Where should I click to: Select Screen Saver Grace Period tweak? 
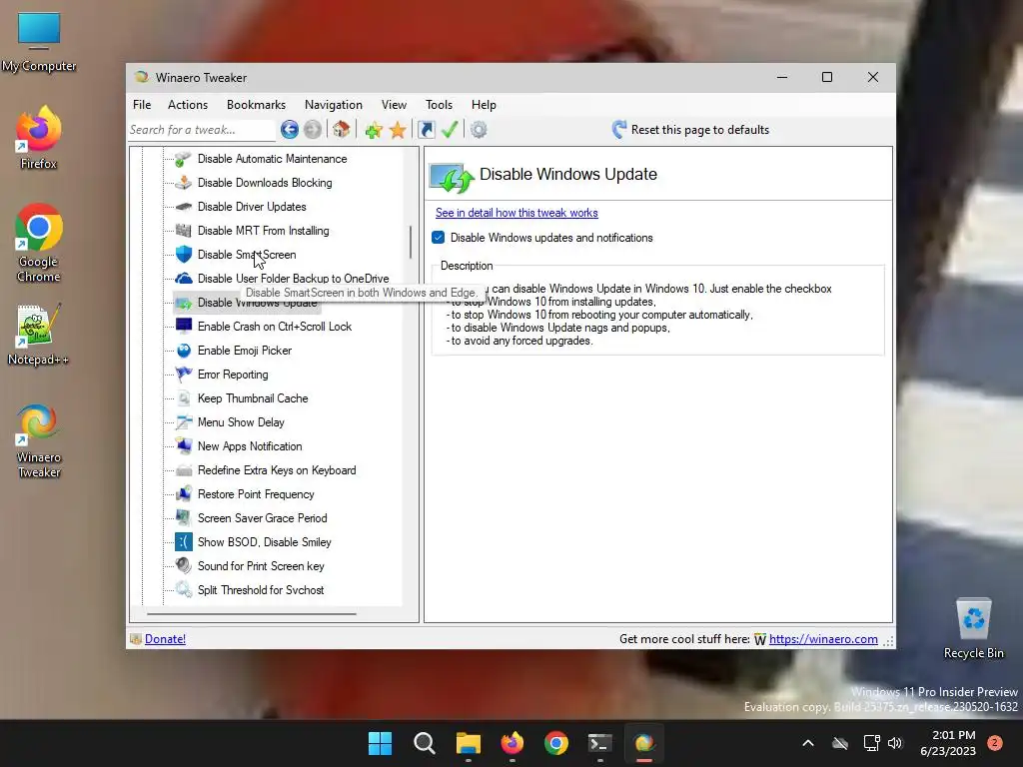pos(263,518)
